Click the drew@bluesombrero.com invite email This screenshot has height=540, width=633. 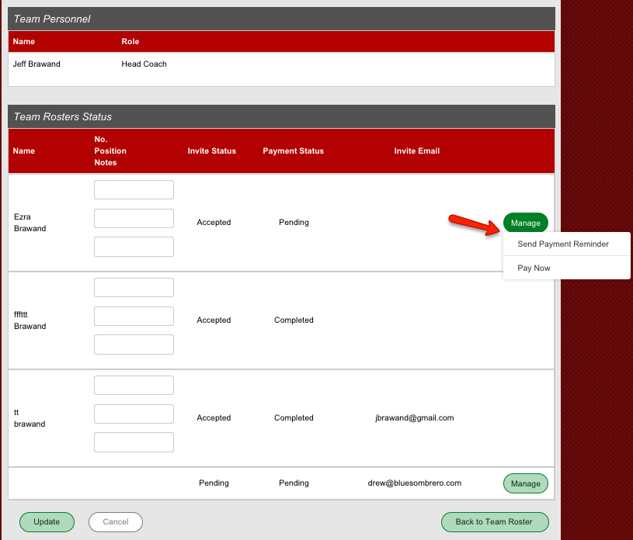click(x=415, y=483)
